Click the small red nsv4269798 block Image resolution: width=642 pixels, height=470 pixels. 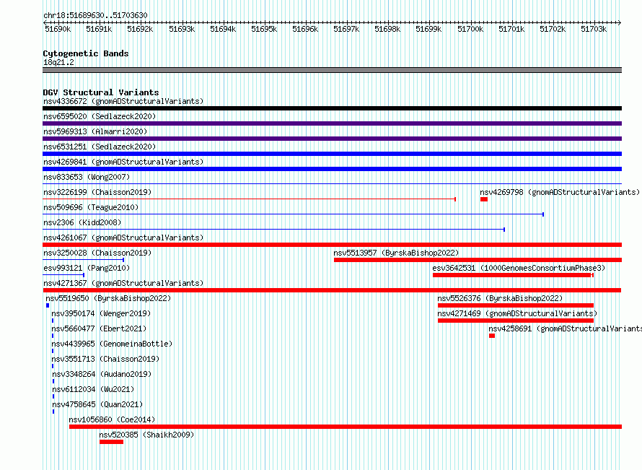tap(484, 199)
